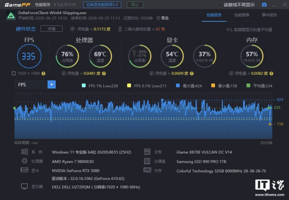Click the 158 minimum marker on chart
The width and height of the screenshot is (289, 200).
[x=270, y=124]
